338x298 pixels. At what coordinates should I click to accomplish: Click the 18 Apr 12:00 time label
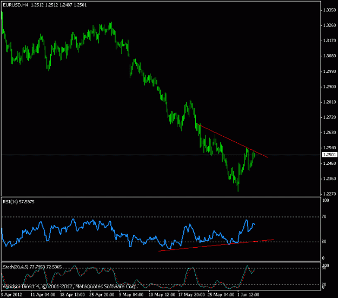coord(72,295)
